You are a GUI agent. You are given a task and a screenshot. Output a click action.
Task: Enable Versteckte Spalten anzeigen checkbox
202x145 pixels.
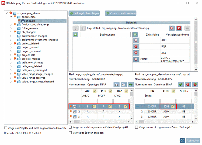pyautogui.click(x=70, y=133)
